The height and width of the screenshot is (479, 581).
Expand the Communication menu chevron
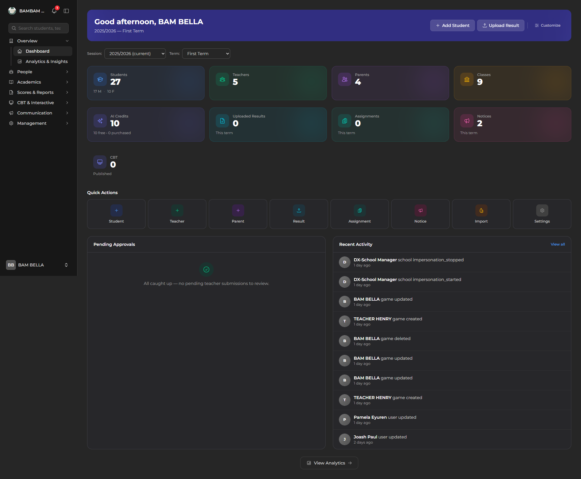(67, 113)
